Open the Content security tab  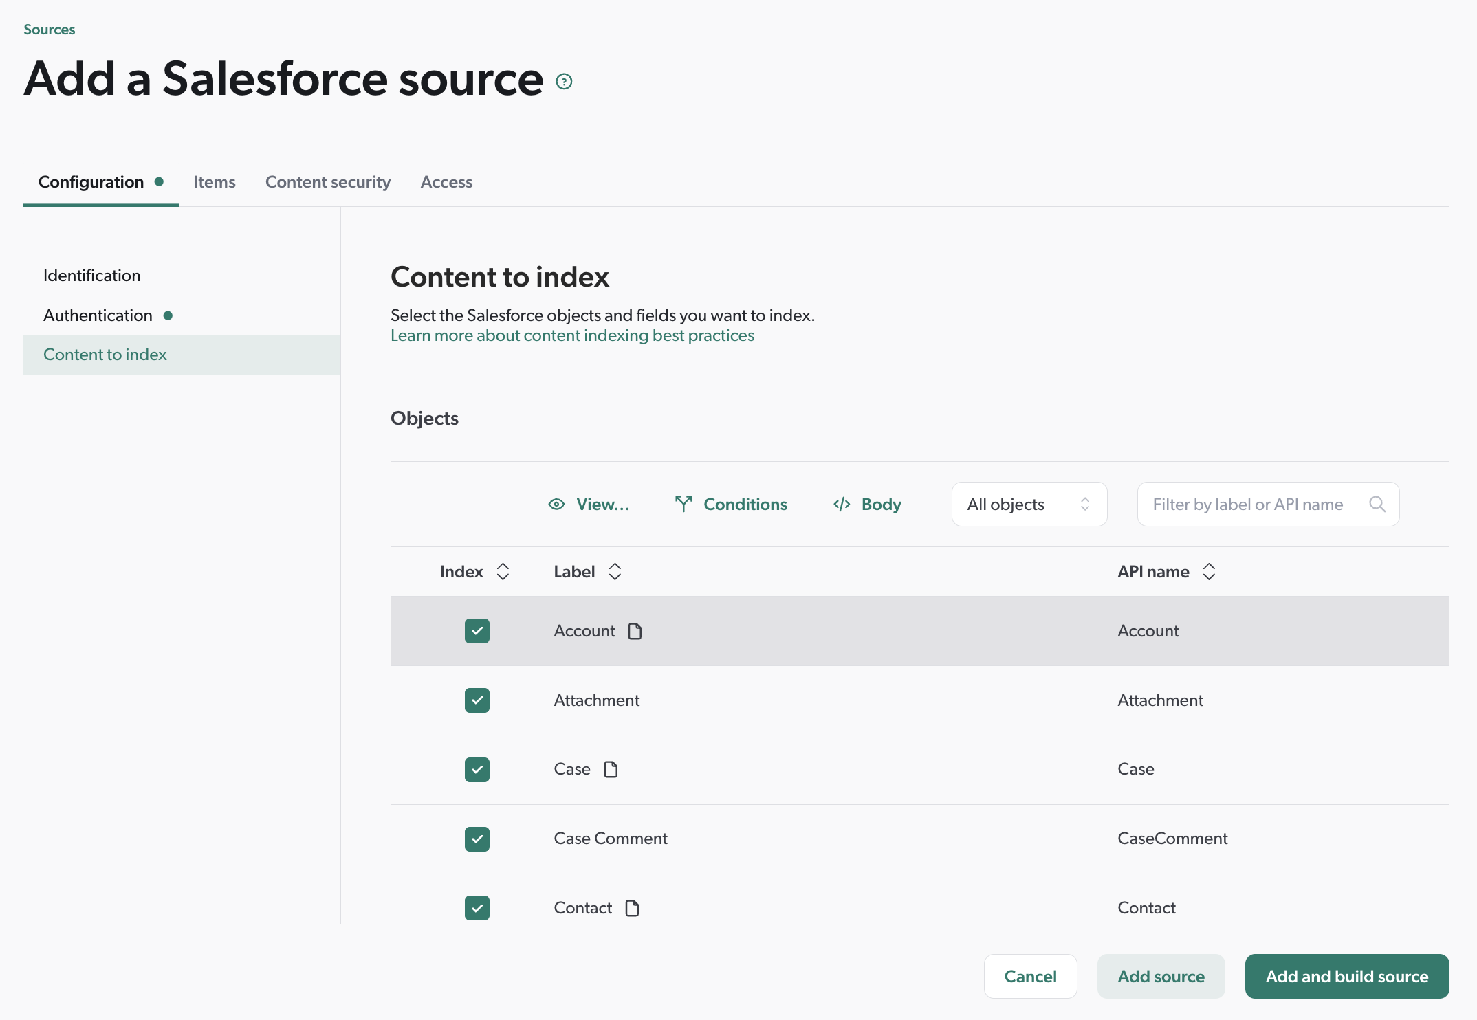328,181
